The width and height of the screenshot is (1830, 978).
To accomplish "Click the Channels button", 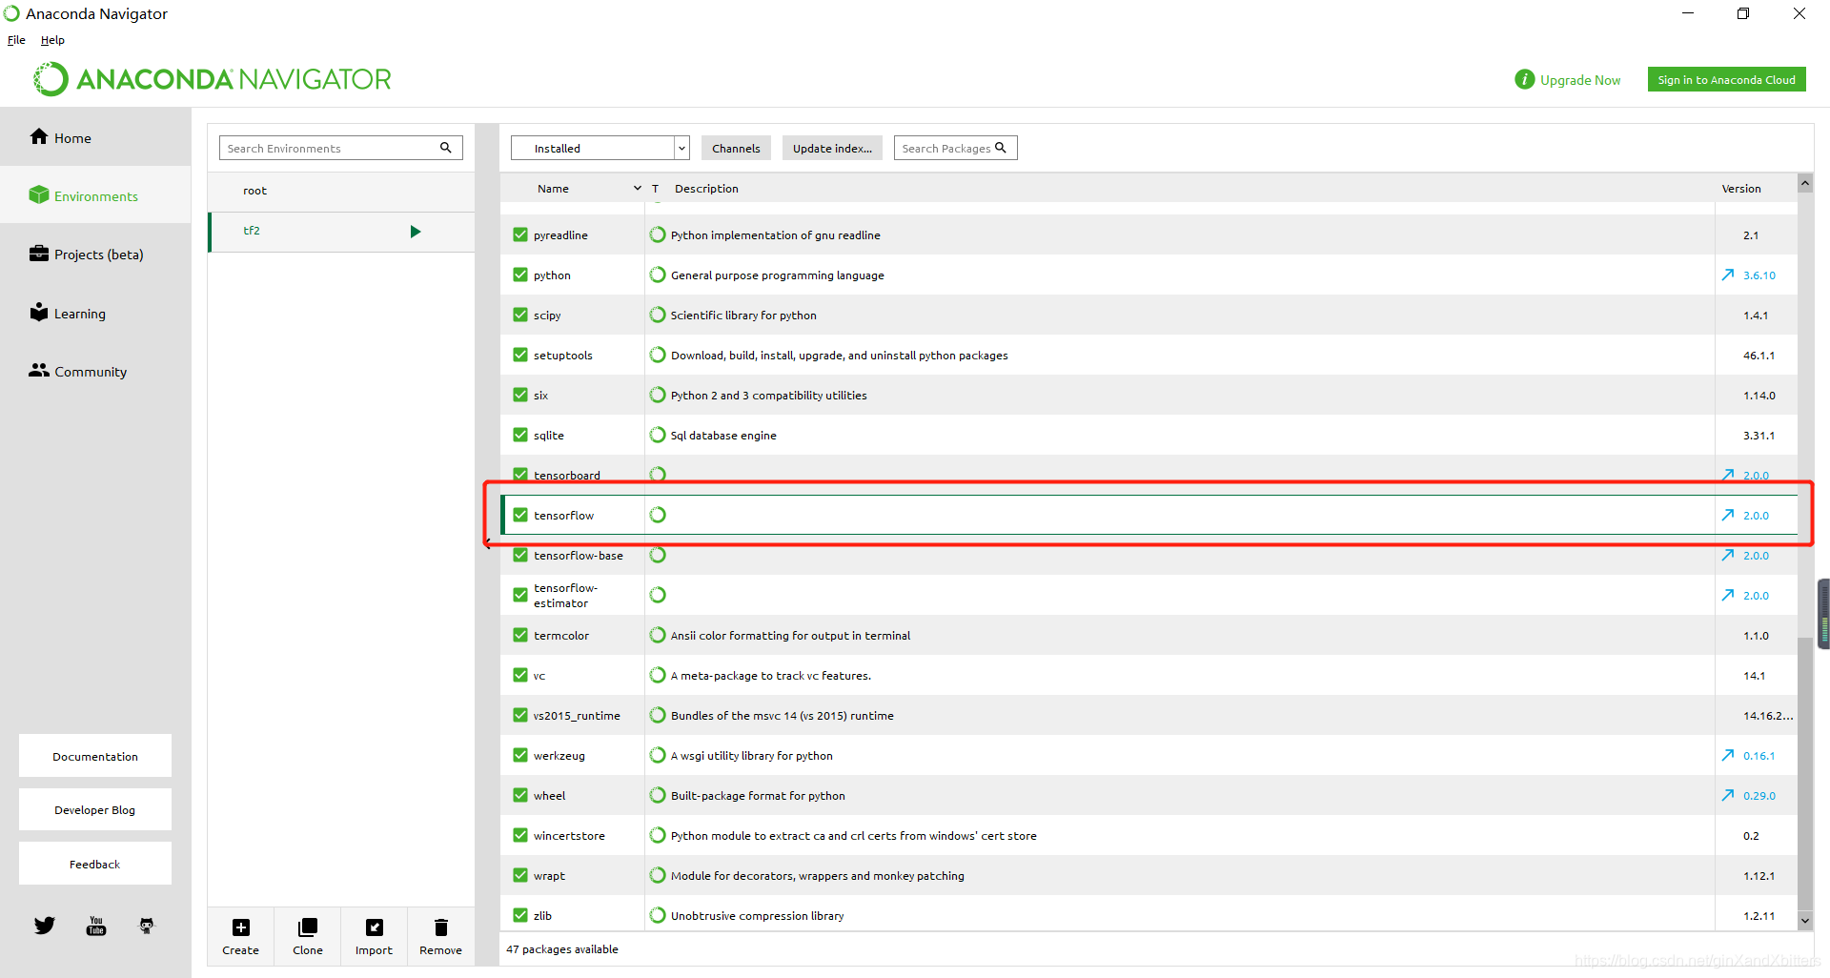I will (736, 148).
